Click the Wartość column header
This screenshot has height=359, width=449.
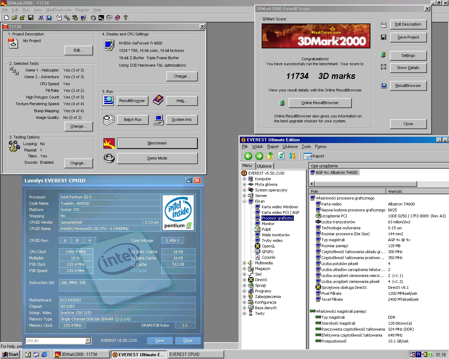pos(417,191)
